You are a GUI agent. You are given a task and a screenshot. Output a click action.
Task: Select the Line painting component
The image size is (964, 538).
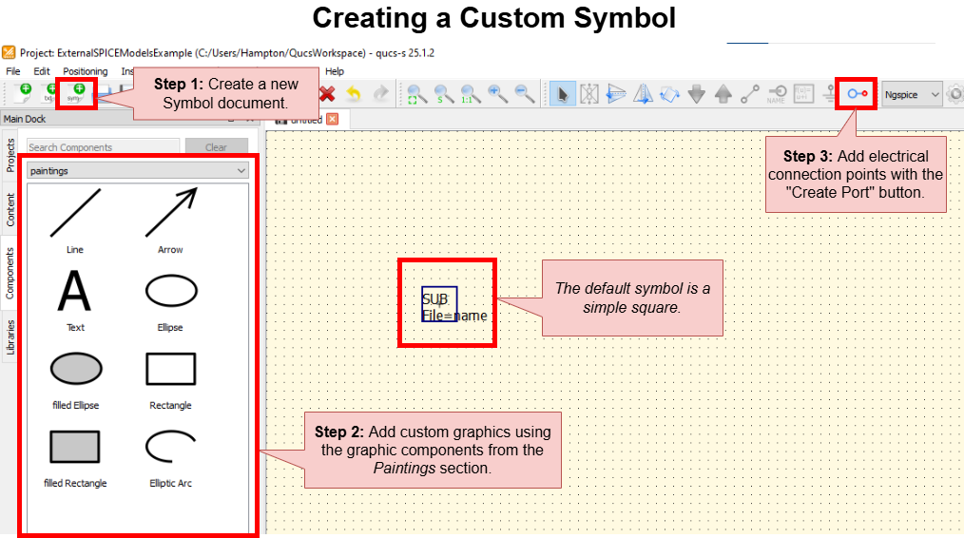[75, 221]
